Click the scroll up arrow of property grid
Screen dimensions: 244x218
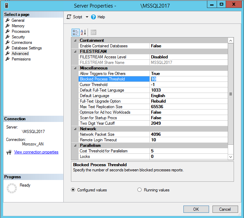point(231,40)
